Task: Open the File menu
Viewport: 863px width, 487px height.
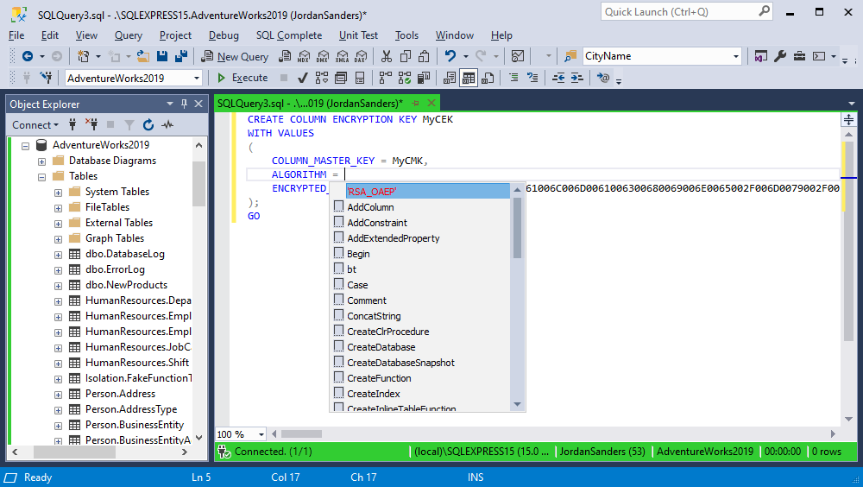Action: [x=16, y=35]
